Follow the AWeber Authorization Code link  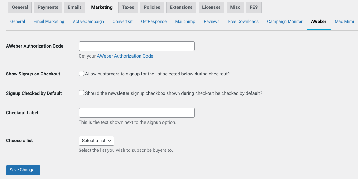coord(125,56)
